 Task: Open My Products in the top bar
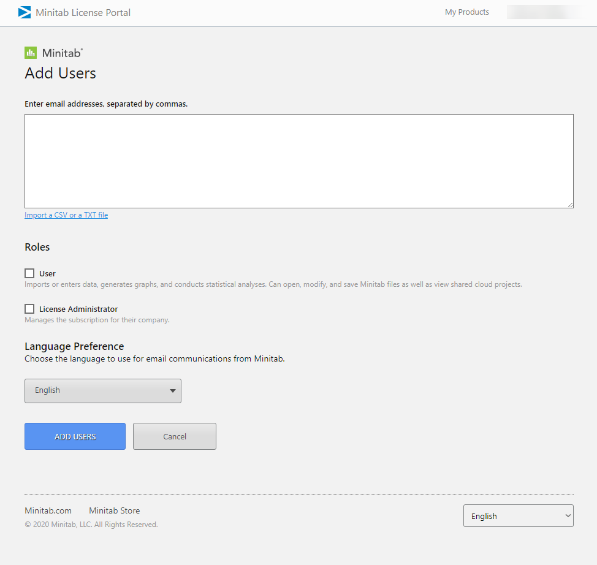466,12
